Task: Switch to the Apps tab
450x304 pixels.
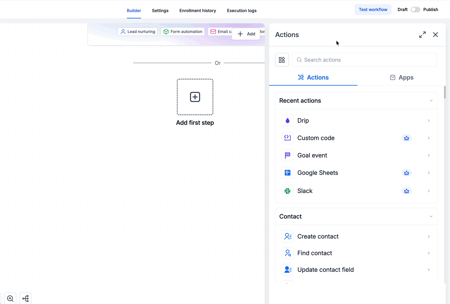Action: [402, 77]
